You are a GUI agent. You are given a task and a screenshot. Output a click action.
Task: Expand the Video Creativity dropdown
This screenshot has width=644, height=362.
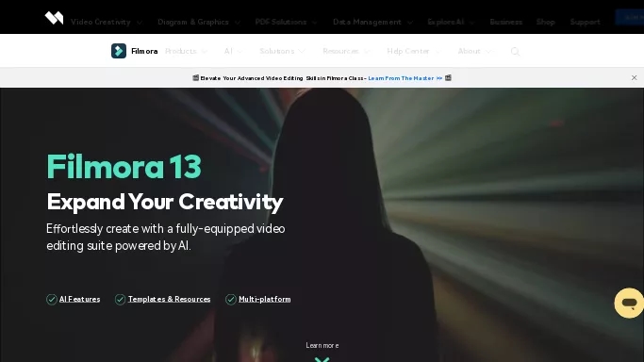coord(107,22)
